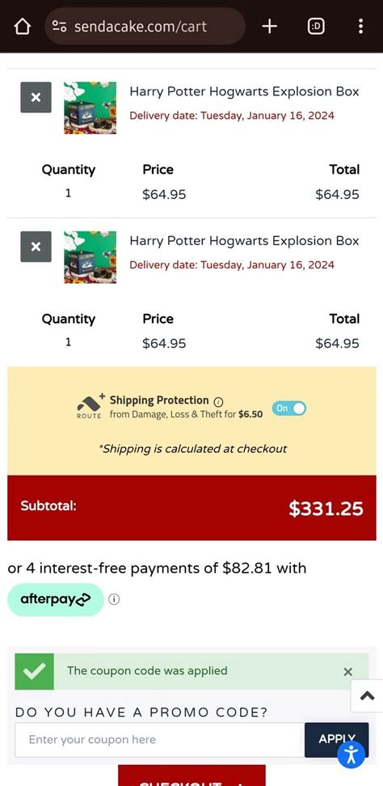Viewport: 383px width, 786px height.
Task: Tap the browser home icon
Action: (22, 27)
